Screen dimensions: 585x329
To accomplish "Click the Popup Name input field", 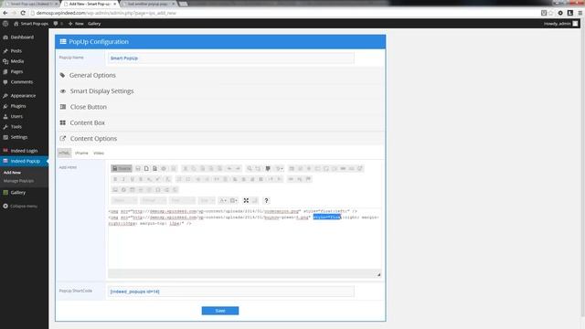I will [x=231, y=58].
